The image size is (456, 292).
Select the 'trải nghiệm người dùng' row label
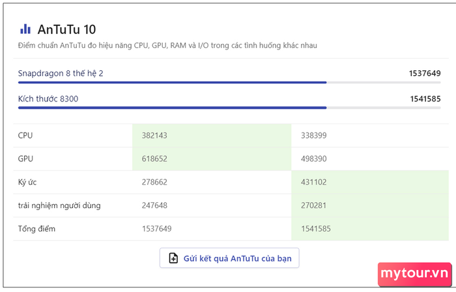tap(59, 206)
